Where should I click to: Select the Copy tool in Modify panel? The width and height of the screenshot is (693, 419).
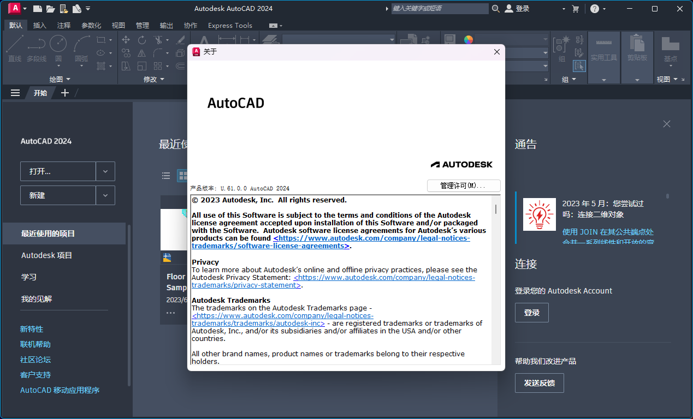[126, 53]
